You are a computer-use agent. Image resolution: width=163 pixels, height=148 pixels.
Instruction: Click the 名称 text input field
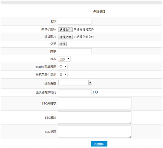tap(75, 22)
